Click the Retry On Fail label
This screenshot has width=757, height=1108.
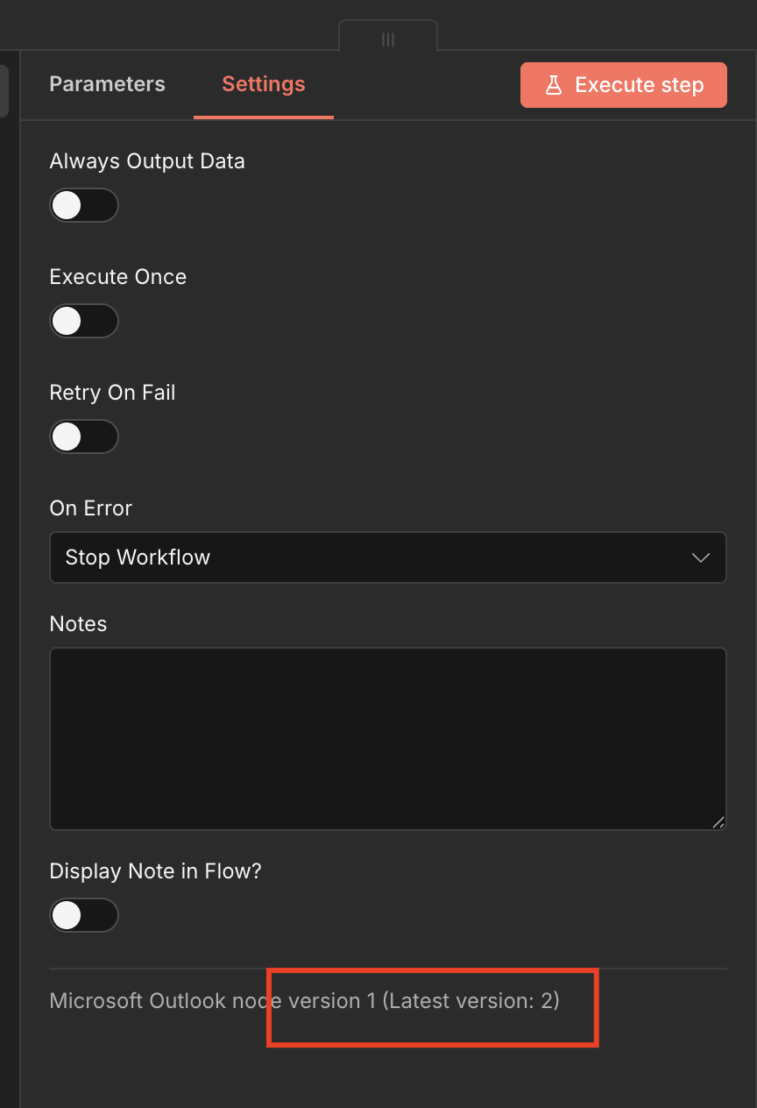[112, 393]
